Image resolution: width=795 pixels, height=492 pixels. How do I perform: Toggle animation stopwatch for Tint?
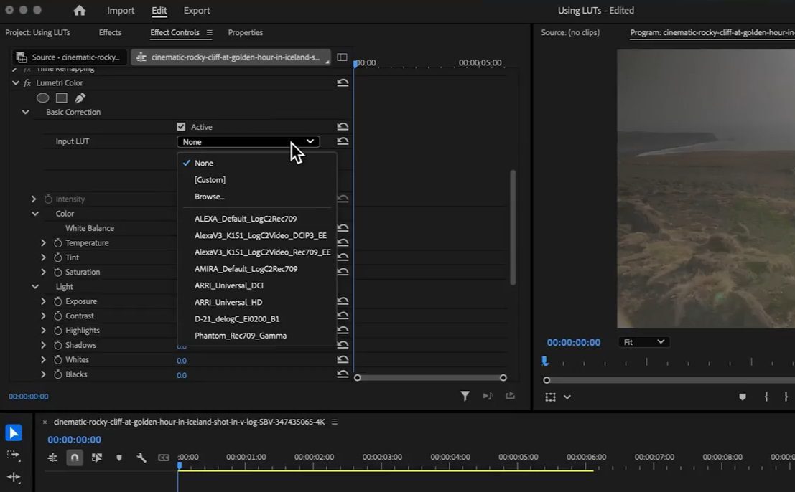coord(57,257)
